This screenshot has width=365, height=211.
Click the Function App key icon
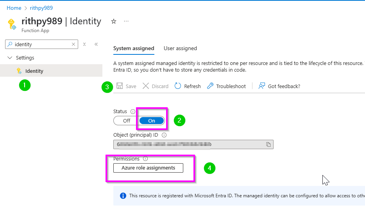pyautogui.click(x=12, y=24)
